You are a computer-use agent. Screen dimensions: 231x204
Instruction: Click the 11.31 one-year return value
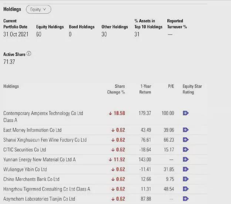(x=146, y=189)
